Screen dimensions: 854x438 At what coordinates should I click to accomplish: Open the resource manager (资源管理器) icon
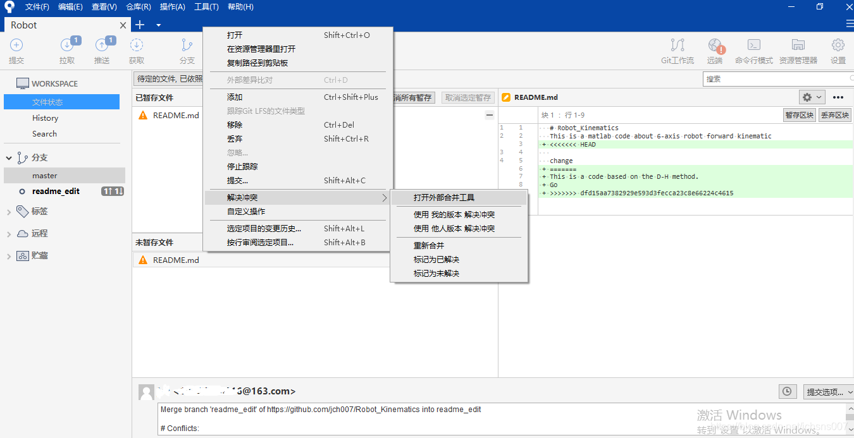[798, 45]
